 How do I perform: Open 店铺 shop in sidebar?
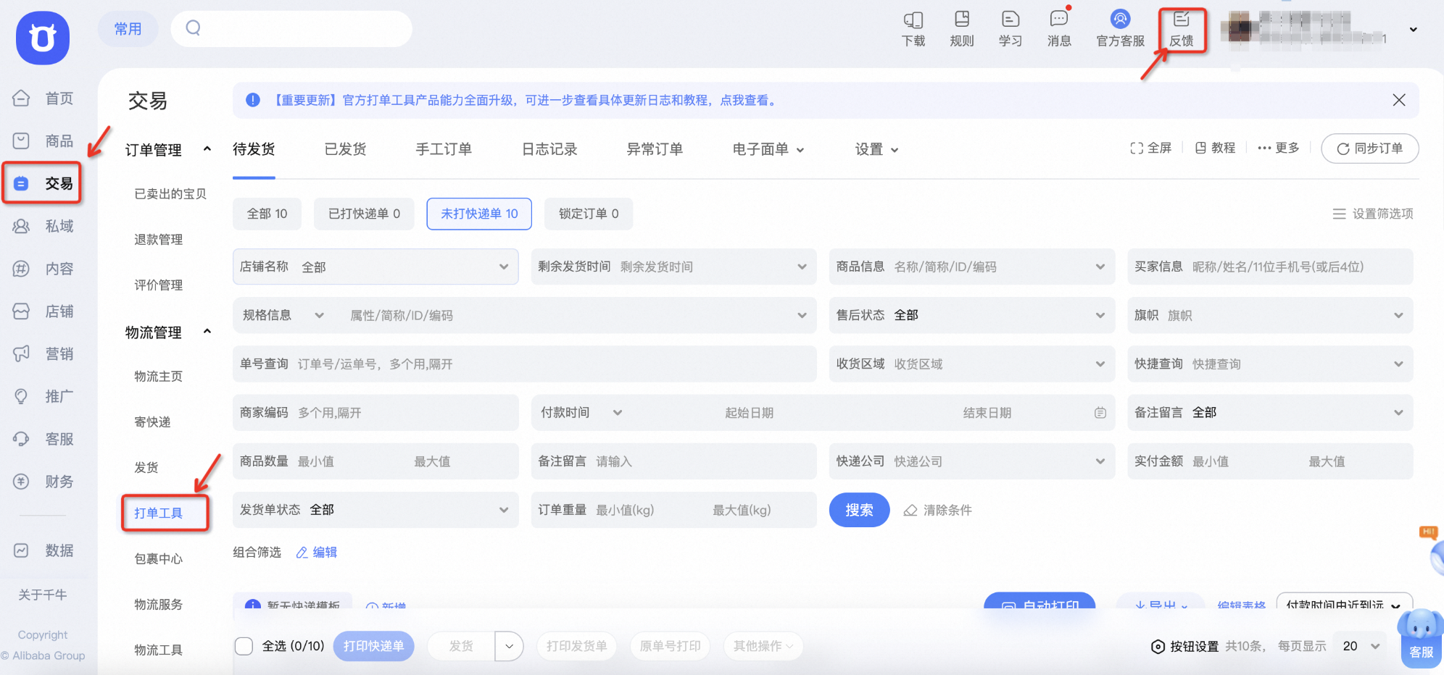click(x=43, y=311)
